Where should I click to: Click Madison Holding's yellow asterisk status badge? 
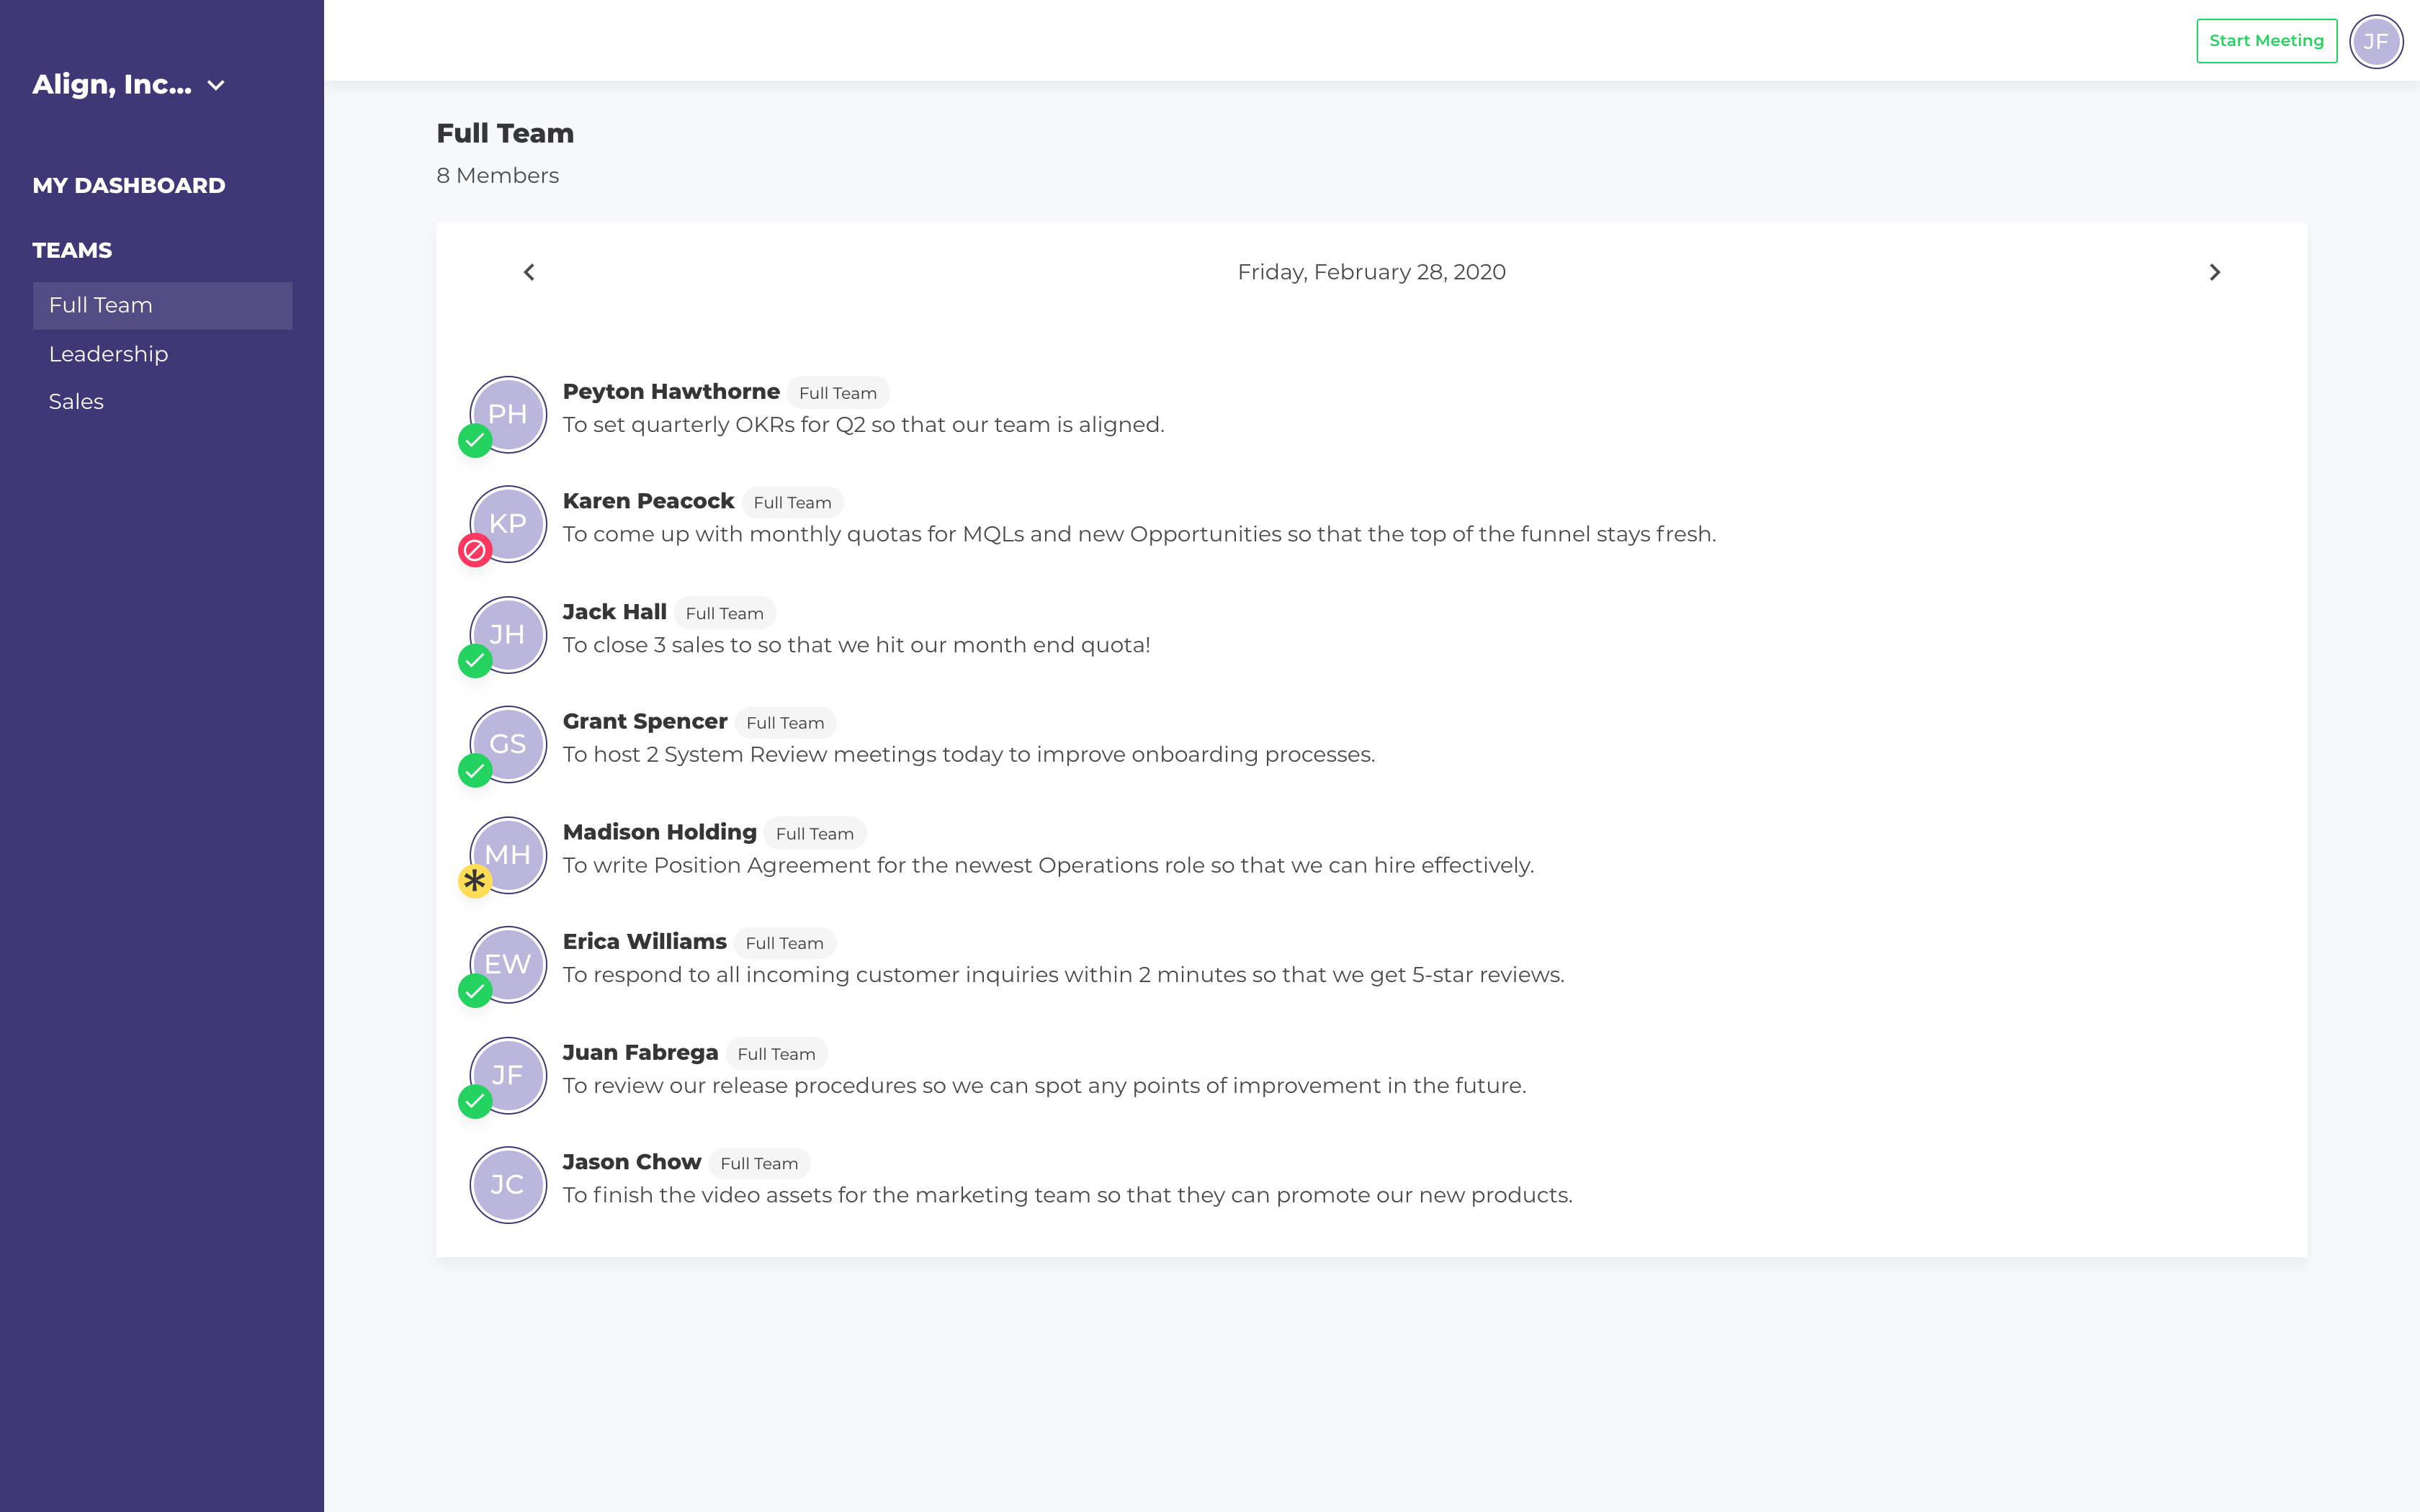[x=475, y=881]
